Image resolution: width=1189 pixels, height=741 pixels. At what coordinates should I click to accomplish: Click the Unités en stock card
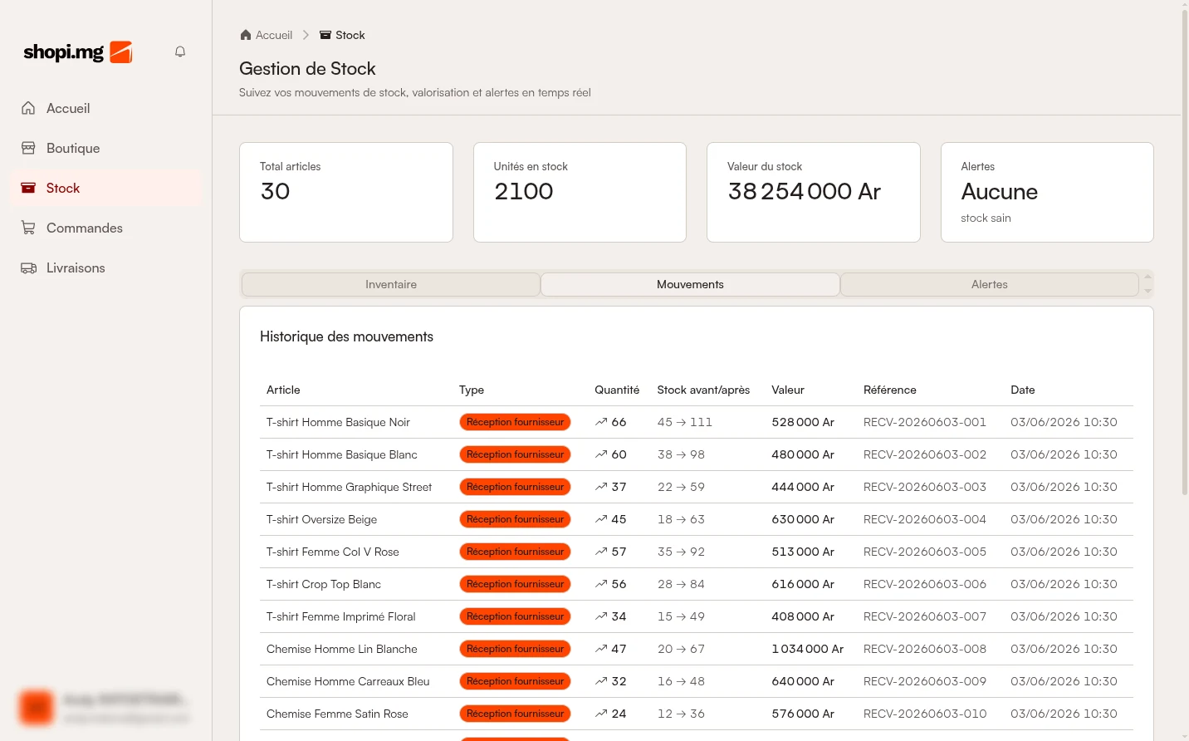coord(580,192)
